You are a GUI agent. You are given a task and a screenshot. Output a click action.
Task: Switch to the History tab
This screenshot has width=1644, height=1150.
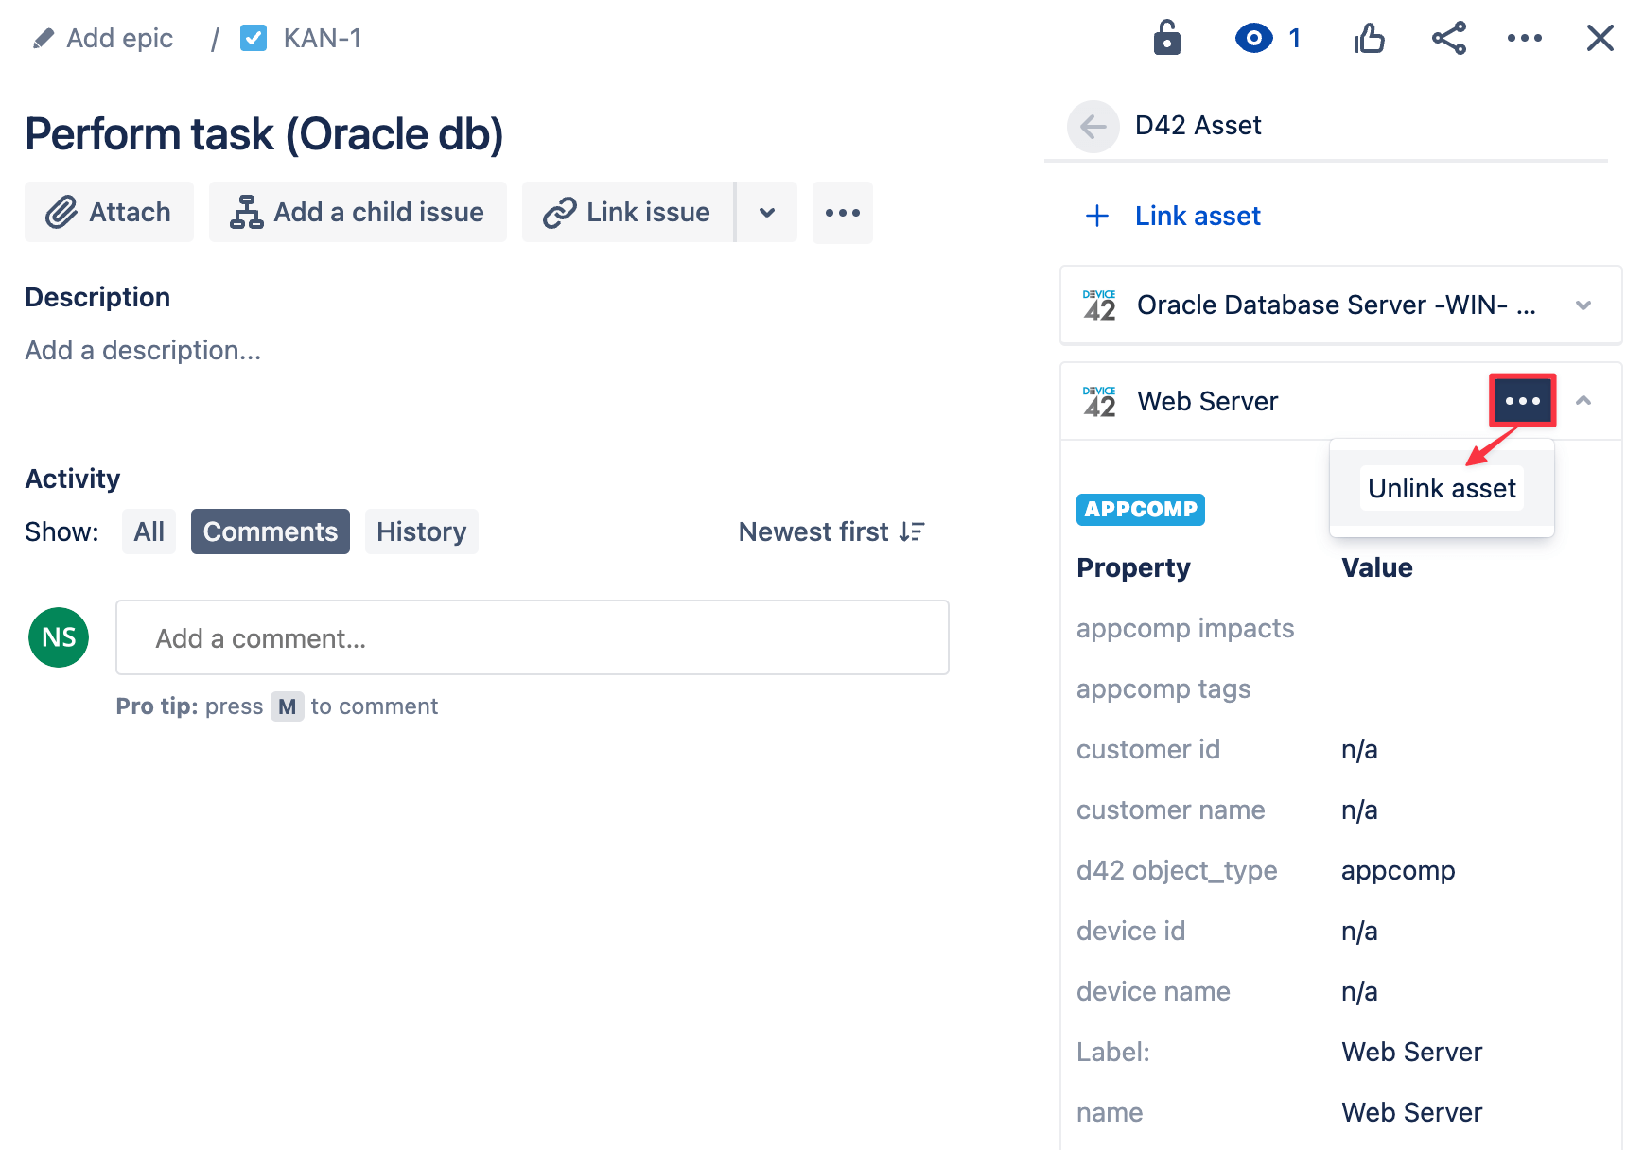pyautogui.click(x=421, y=531)
